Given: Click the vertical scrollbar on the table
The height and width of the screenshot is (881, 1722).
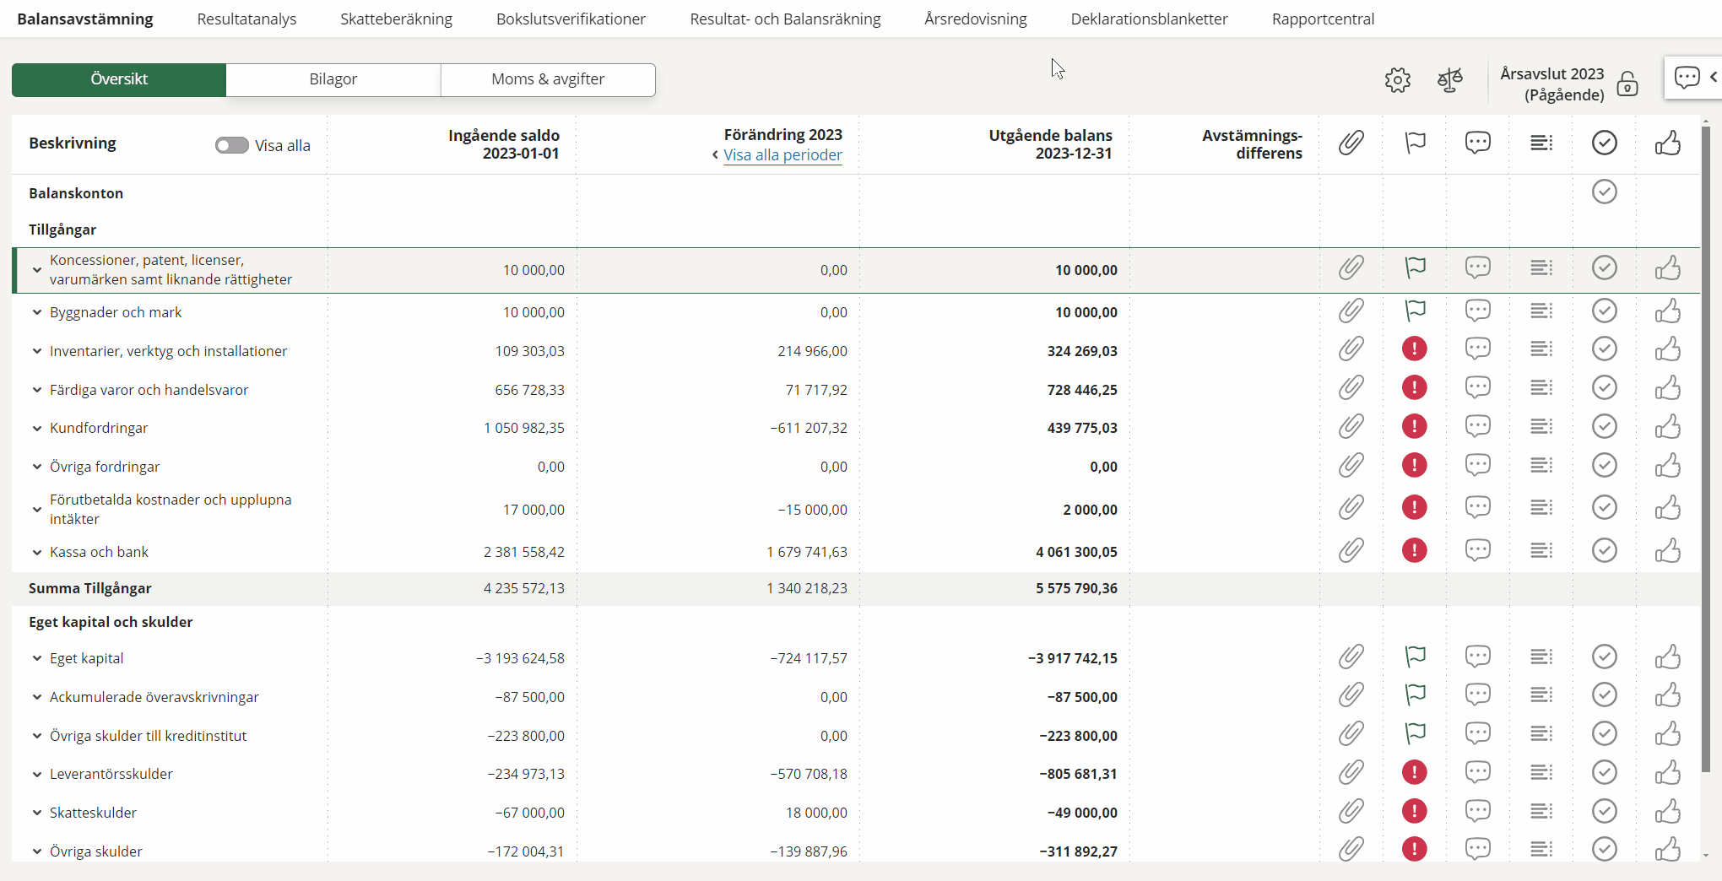Looking at the screenshot, I should (1705, 447).
